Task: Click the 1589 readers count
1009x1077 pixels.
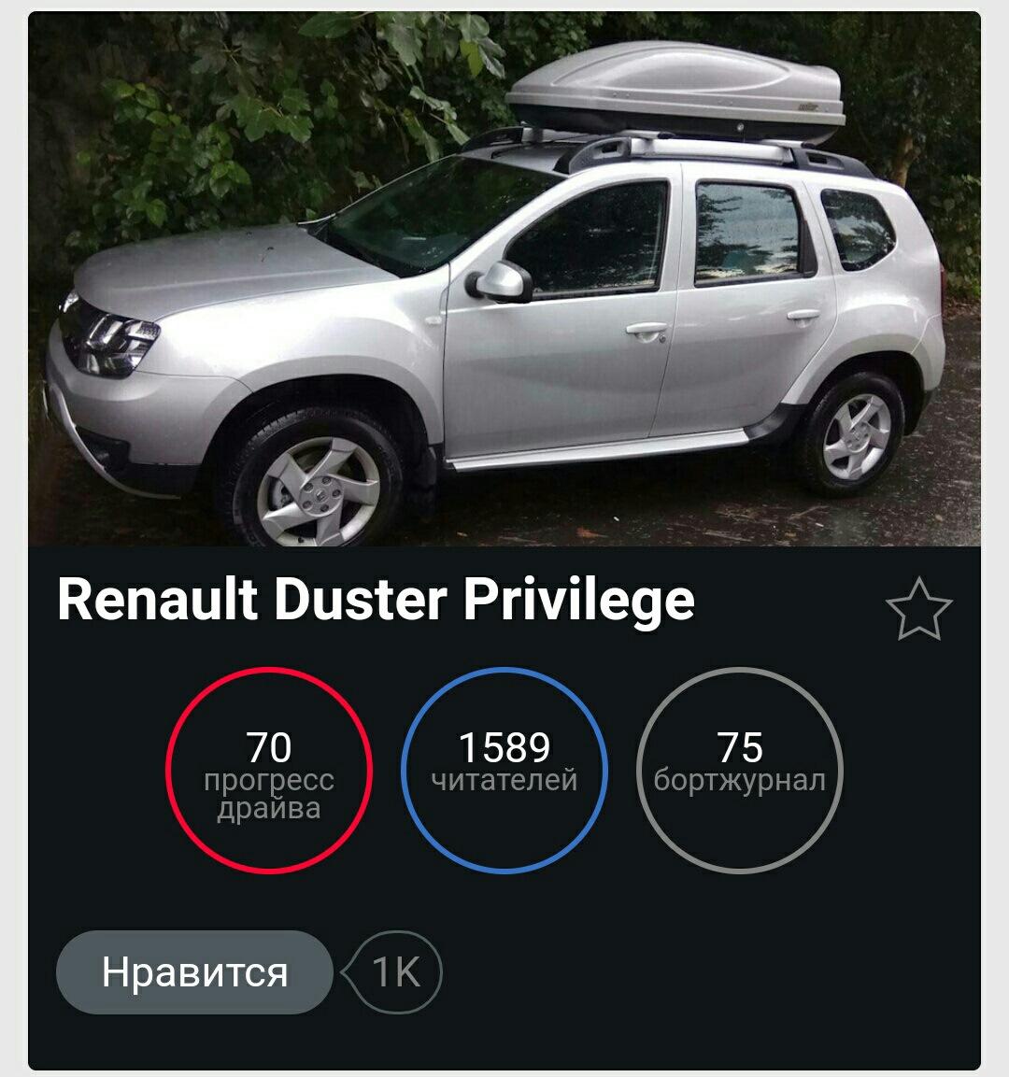Action: 504,747
